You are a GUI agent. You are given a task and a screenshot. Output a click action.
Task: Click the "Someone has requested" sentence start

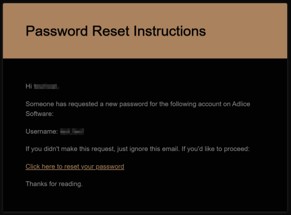(x=57, y=104)
